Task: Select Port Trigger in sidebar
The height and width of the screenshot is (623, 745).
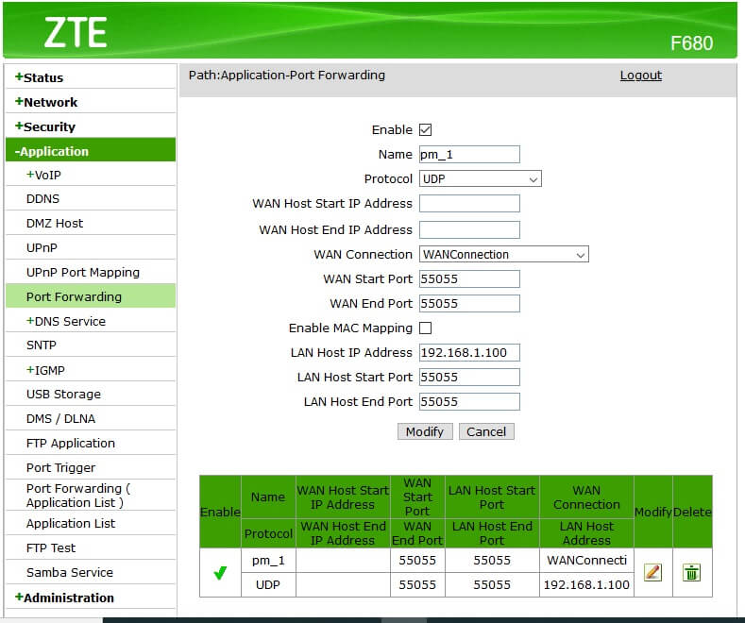Action: (x=60, y=467)
